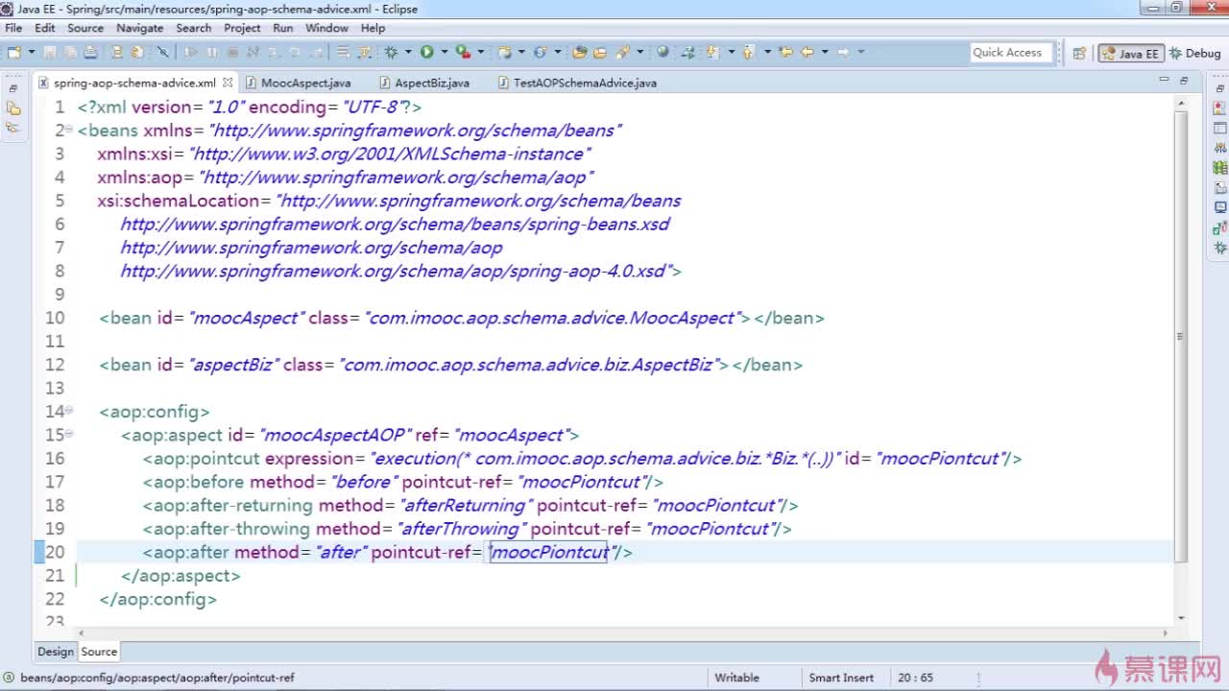Open the Edit menu

pyautogui.click(x=45, y=28)
